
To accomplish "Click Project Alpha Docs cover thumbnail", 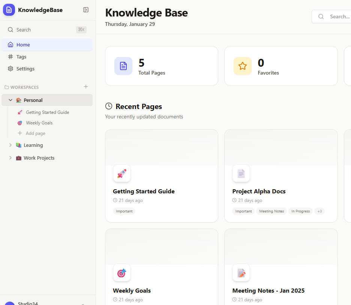I will [281, 148].
